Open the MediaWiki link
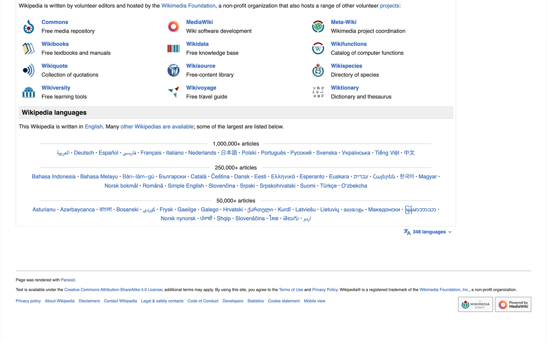This screenshot has width=547, height=342. click(x=199, y=22)
